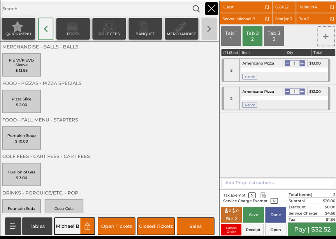Open the Golf Fees category

tap(109, 29)
